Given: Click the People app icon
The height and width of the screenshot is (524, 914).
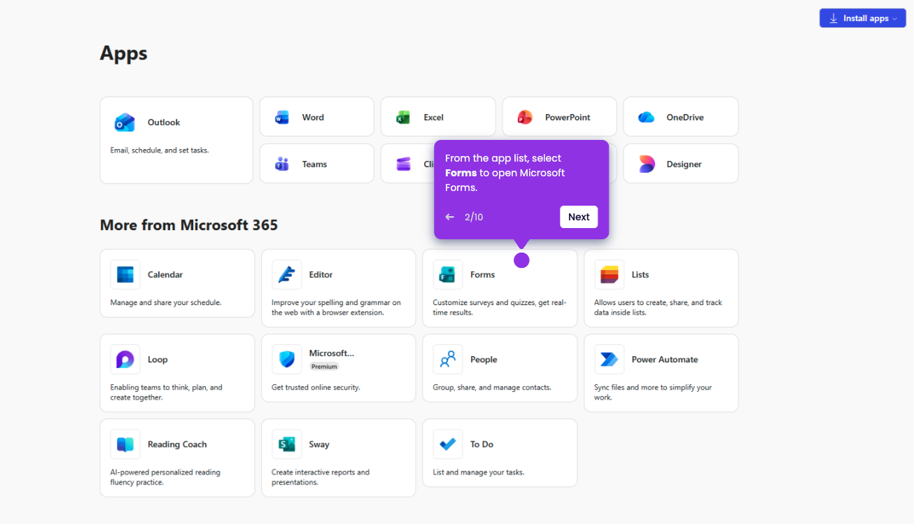Looking at the screenshot, I should click(448, 360).
